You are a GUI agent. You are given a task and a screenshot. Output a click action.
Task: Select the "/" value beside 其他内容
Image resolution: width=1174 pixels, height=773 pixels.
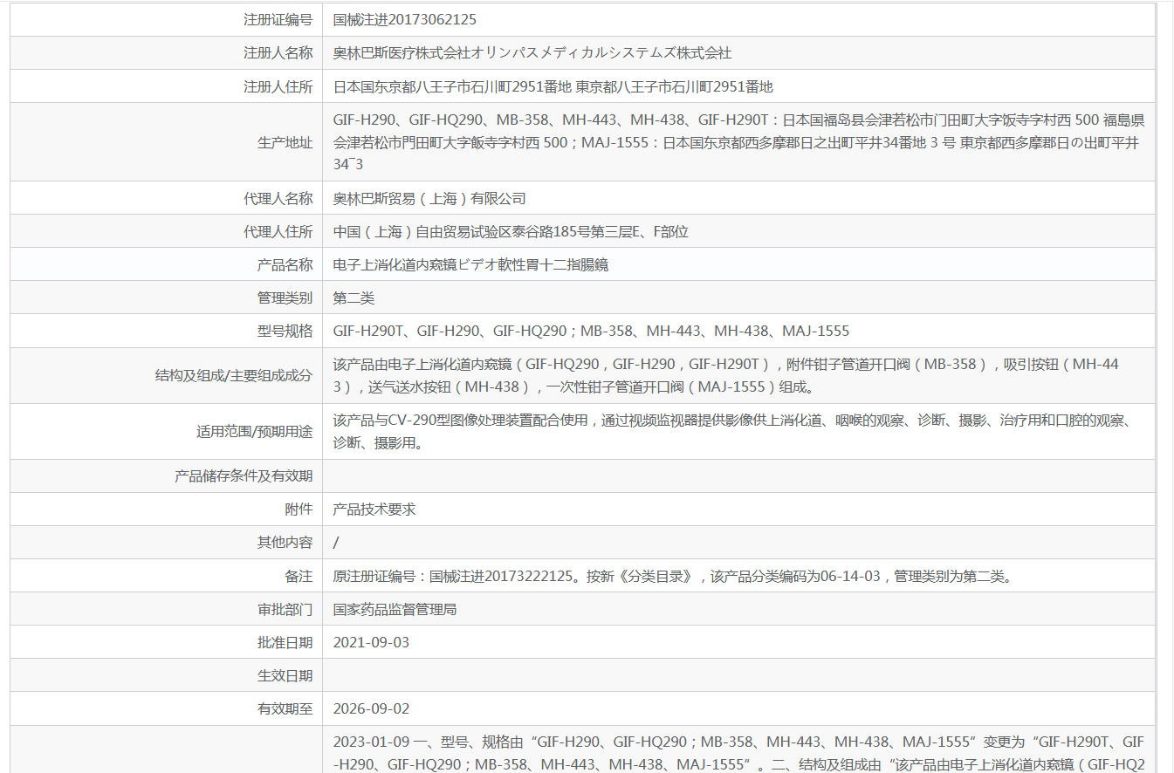coord(336,542)
